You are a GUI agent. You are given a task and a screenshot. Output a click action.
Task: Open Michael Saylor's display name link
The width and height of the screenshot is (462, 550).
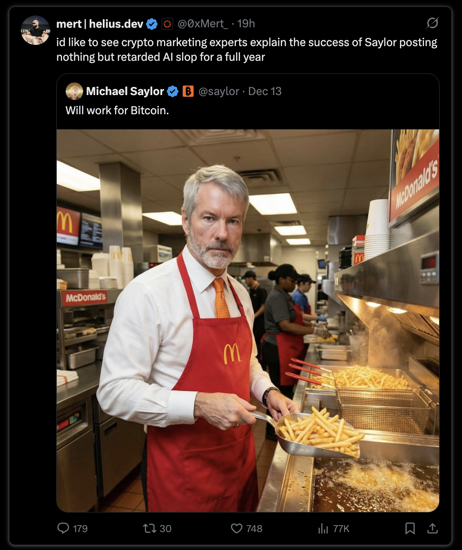click(x=125, y=91)
